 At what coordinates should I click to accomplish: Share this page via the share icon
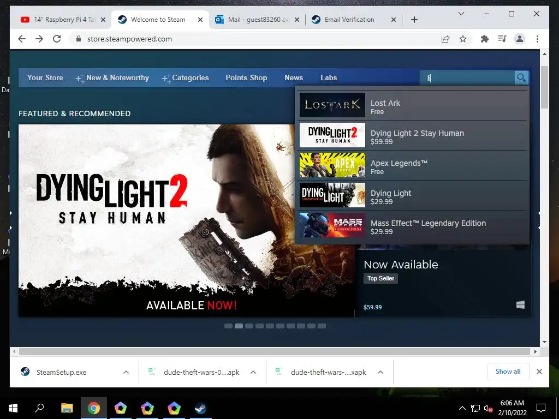(x=445, y=39)
